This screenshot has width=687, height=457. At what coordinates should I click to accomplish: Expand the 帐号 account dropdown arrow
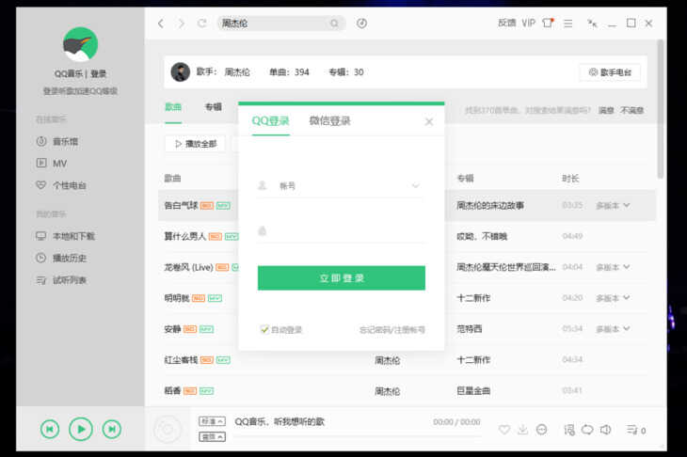pos(415,186)
